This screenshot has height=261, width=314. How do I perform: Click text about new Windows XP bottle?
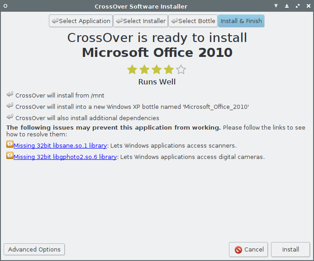pos(132,107)
